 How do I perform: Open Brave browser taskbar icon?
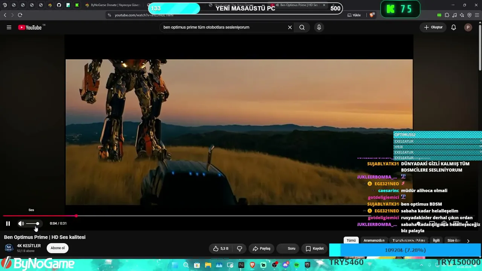tap(252, 265)
